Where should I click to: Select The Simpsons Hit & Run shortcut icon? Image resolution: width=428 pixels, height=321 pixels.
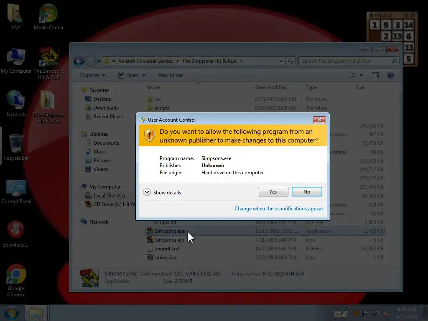[x=49, y=64]
